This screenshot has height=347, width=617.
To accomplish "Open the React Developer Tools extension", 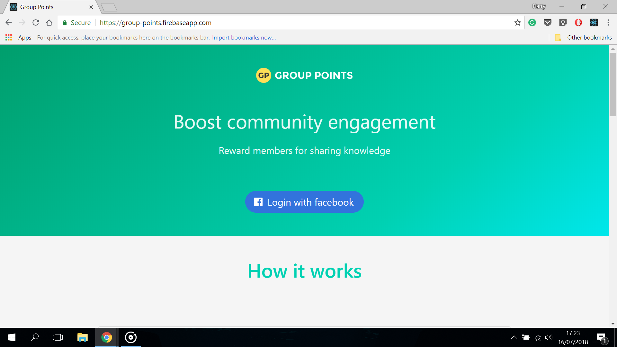I will coord(594,22).
